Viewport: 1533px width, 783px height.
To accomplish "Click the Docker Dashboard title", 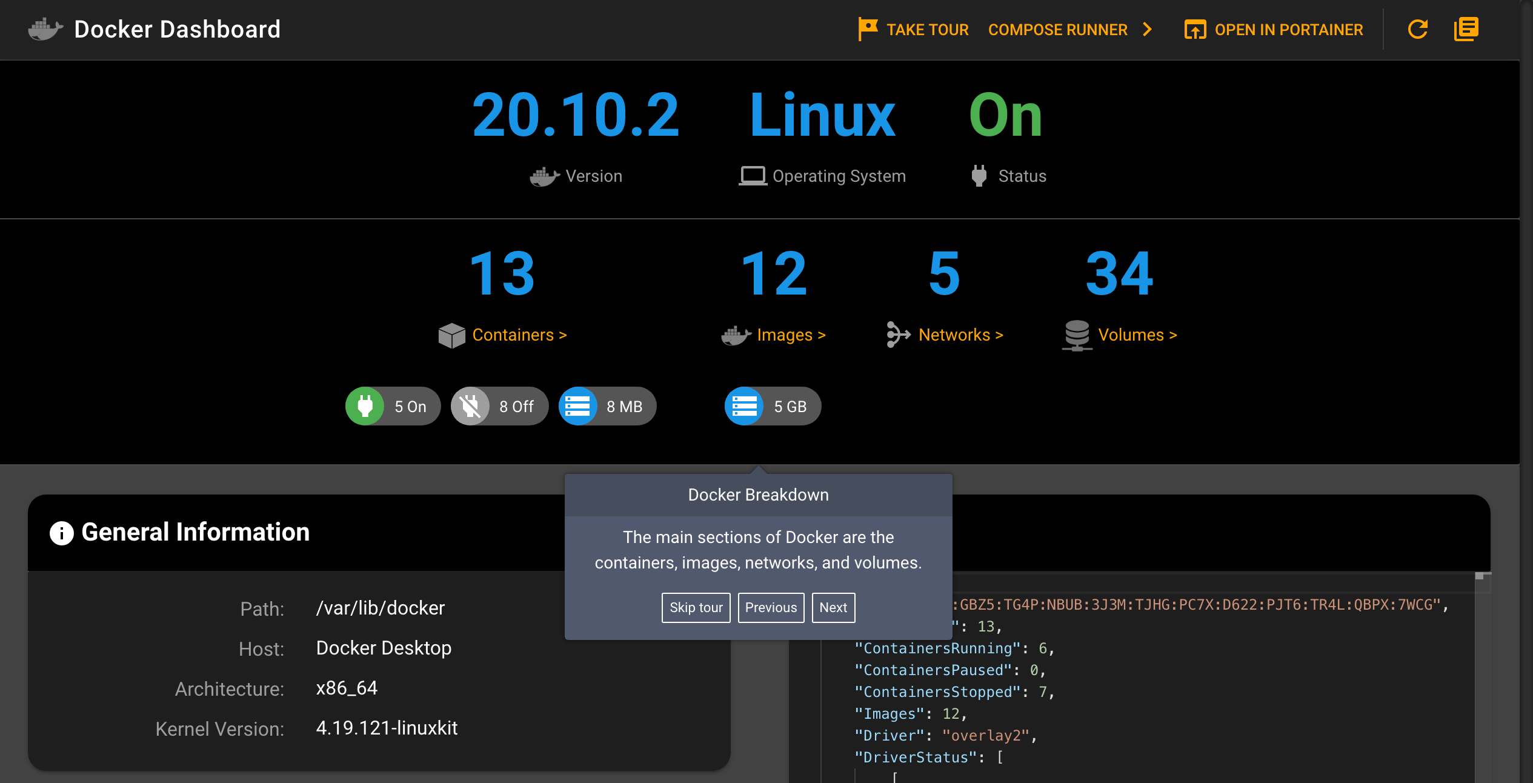I will [x=177, y=29].
